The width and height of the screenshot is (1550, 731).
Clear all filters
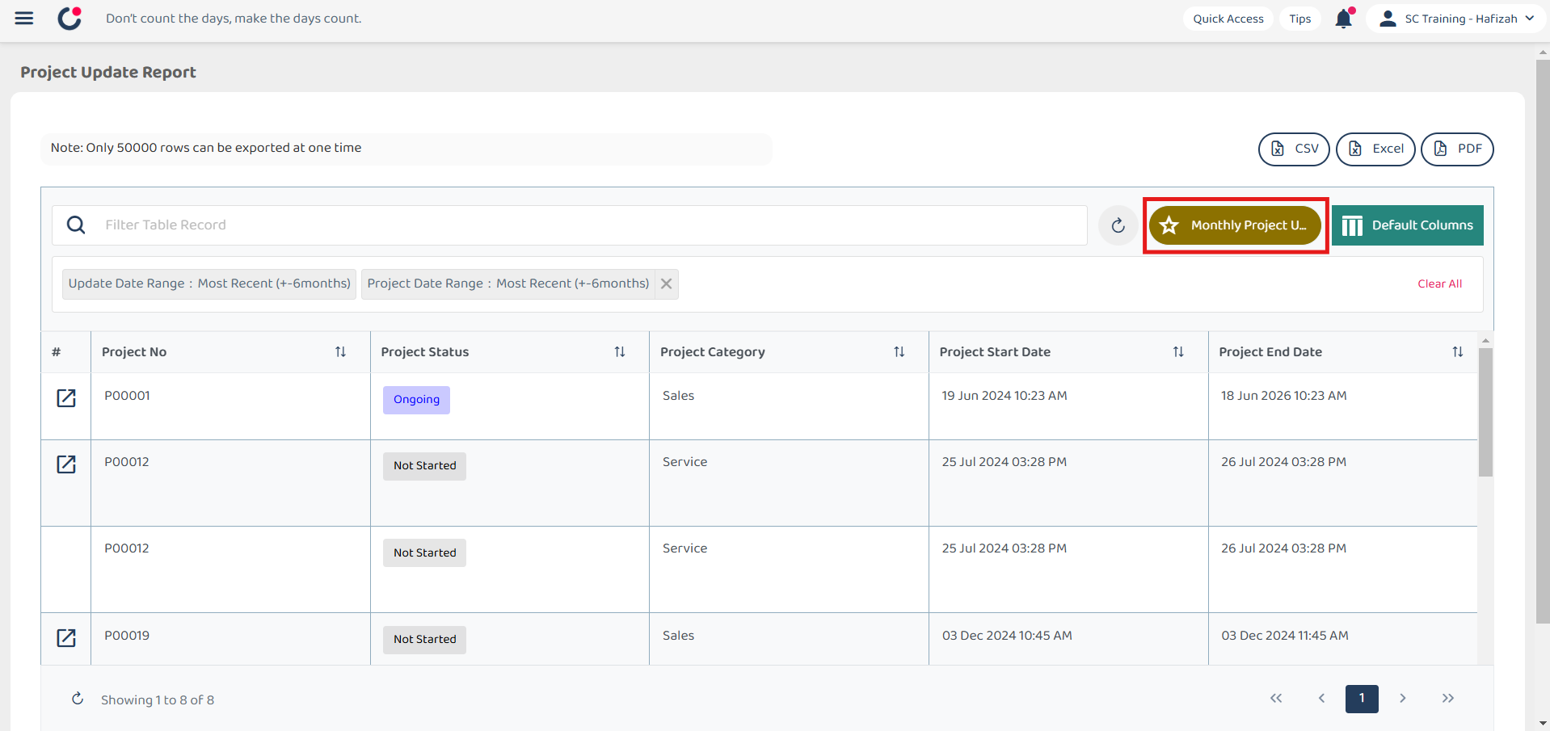coord(1439,284)
